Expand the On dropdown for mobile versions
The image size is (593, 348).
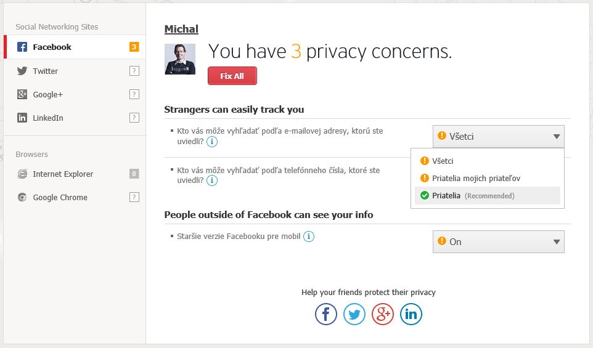[498, 242]
